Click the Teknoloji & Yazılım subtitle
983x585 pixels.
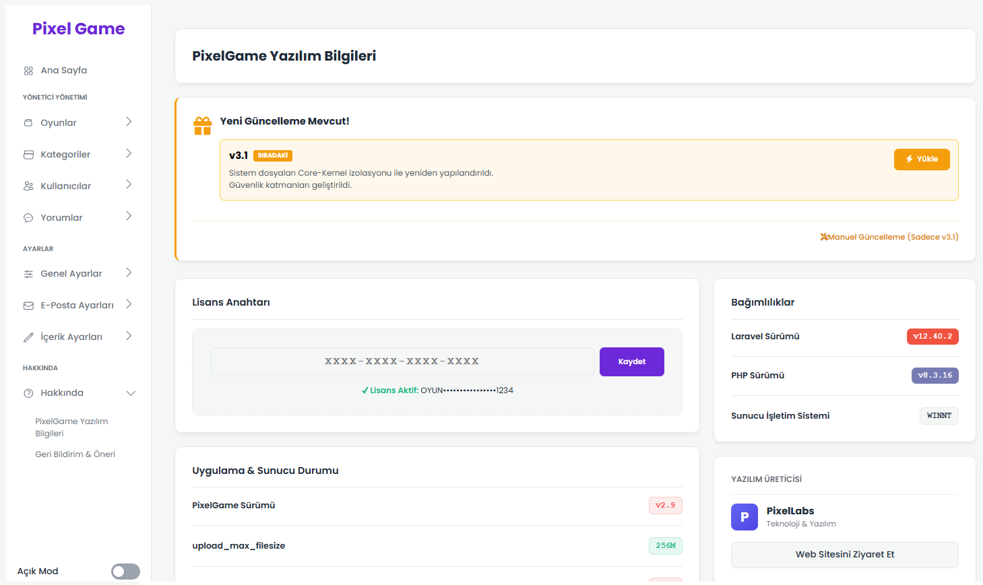(x=801, y=524)
